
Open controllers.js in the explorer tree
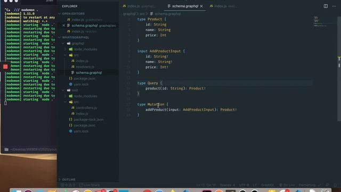point(86,108)
